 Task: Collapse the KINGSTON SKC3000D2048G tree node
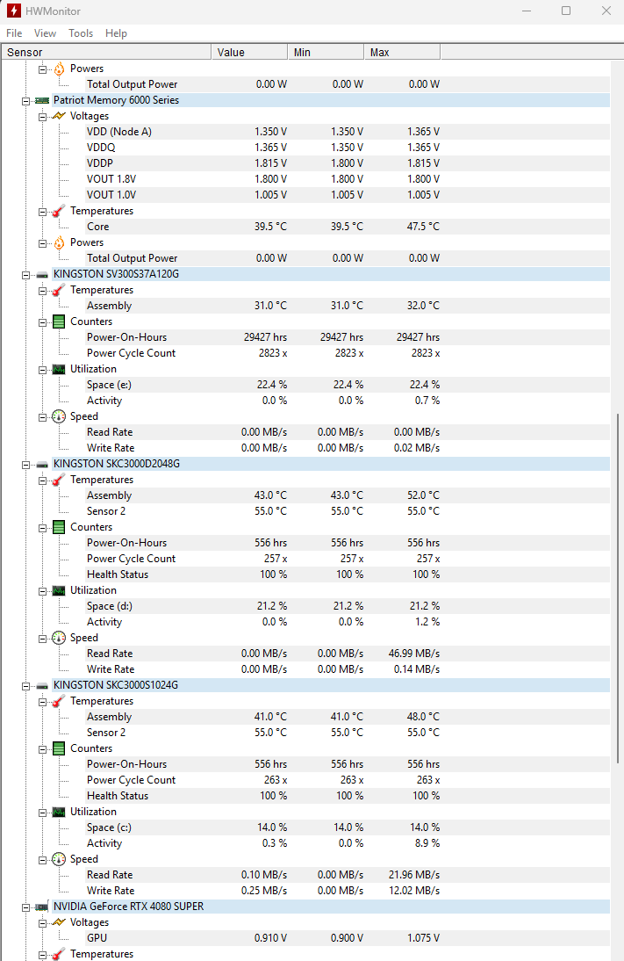point(26,464)
